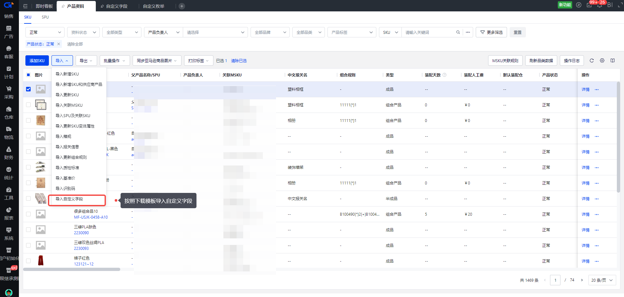The image size is (624, 297).
Task: Expand the 批量操作 batch operations dropdown
Action: [115, 61]
